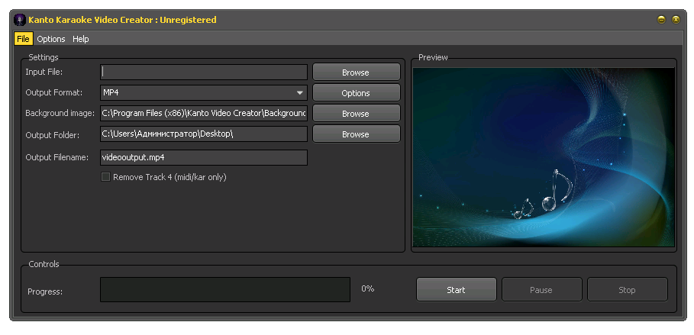This screenshot has height=335, width=694.
Task: Click the Progress bar
Action: point(224,290)
